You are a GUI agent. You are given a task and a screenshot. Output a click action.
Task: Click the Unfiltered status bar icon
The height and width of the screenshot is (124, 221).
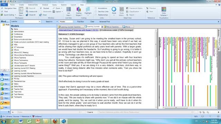(x=33, y=116)
